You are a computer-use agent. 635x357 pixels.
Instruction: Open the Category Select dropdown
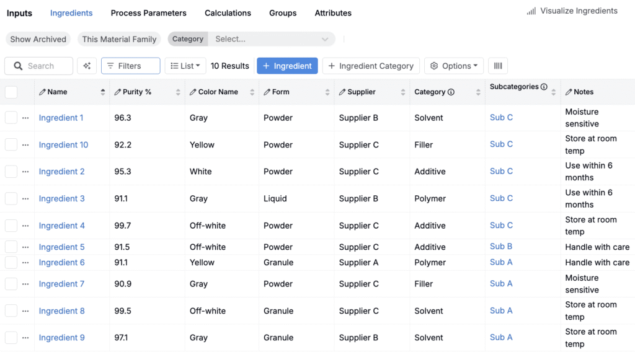coord(271,39)
